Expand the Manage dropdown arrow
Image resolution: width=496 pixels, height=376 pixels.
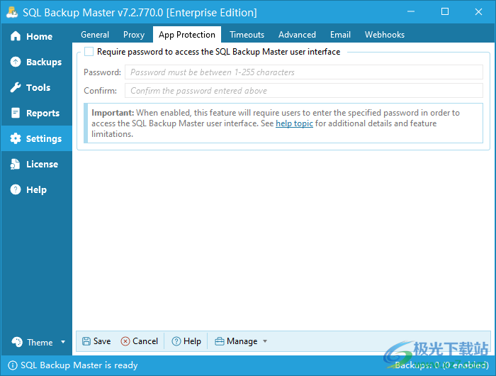pos(265,341)
